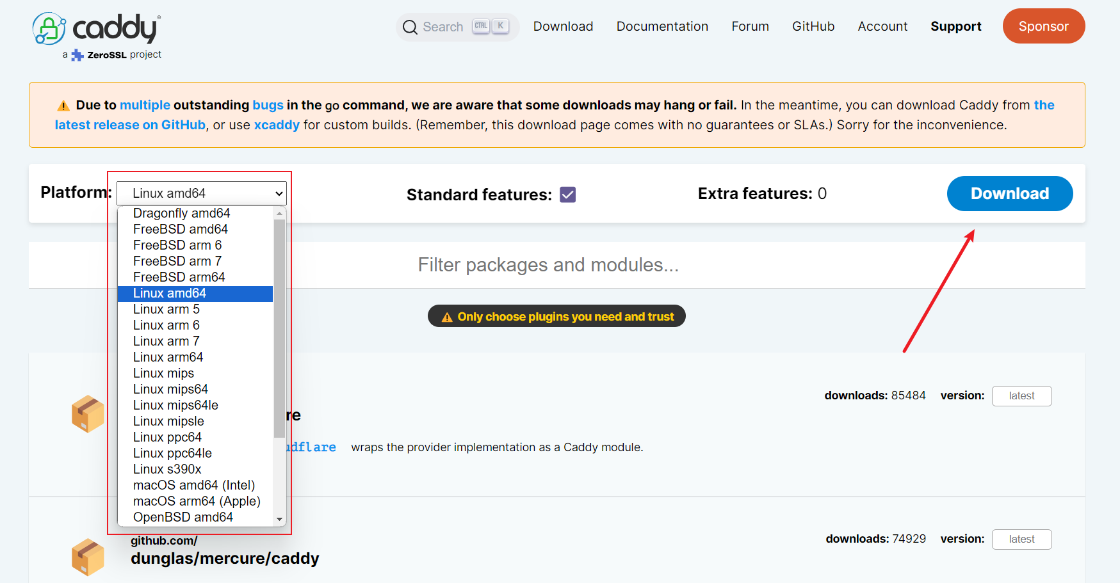Choose Linux arm 6 option
Viewport: 1120px width, 583px height.
point(195,325)
